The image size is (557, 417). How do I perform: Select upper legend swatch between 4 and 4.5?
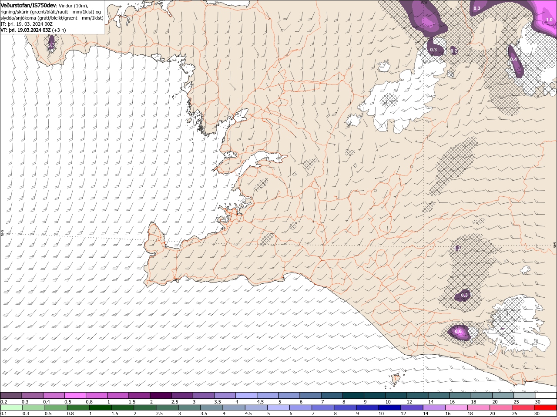point(246,395)
